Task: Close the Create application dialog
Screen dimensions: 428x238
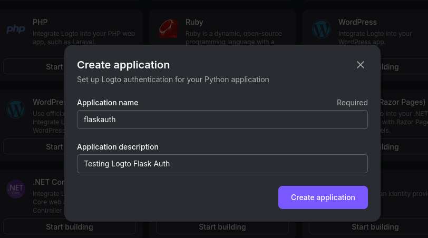Action: click(x=361, y=65)
